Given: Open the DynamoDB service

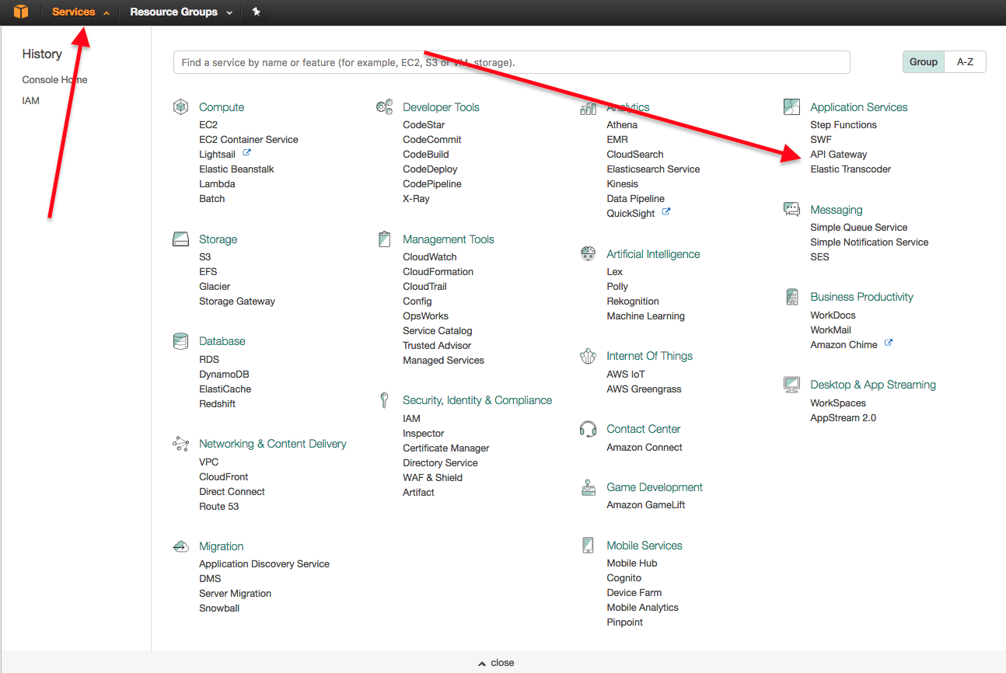Looking at the screenshot, I should pyautogui.click(x=224, y=375).
